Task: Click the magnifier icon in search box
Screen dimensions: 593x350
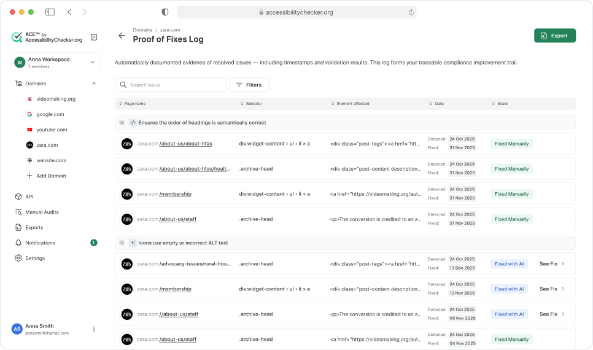Action: point(123,85)
